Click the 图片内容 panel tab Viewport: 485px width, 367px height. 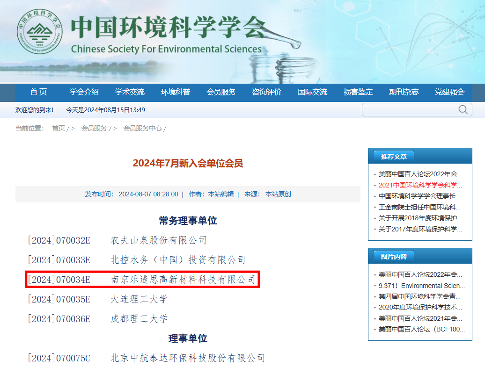(394, 257)
